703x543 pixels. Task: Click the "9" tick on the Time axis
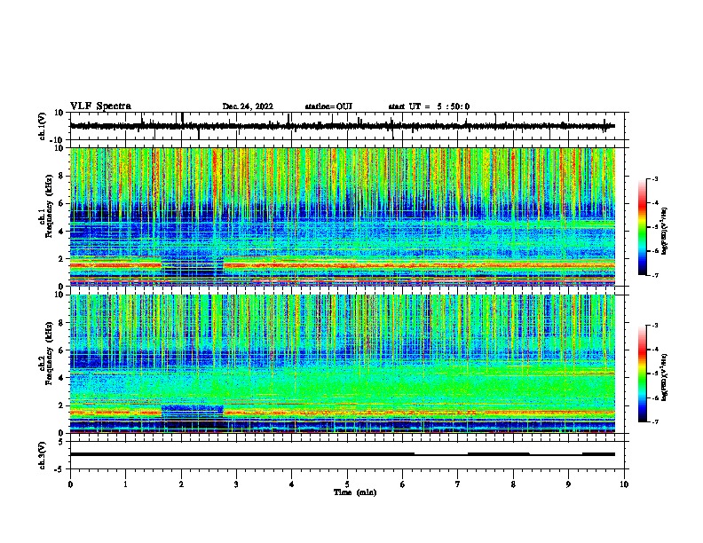[x=568, y=484]
